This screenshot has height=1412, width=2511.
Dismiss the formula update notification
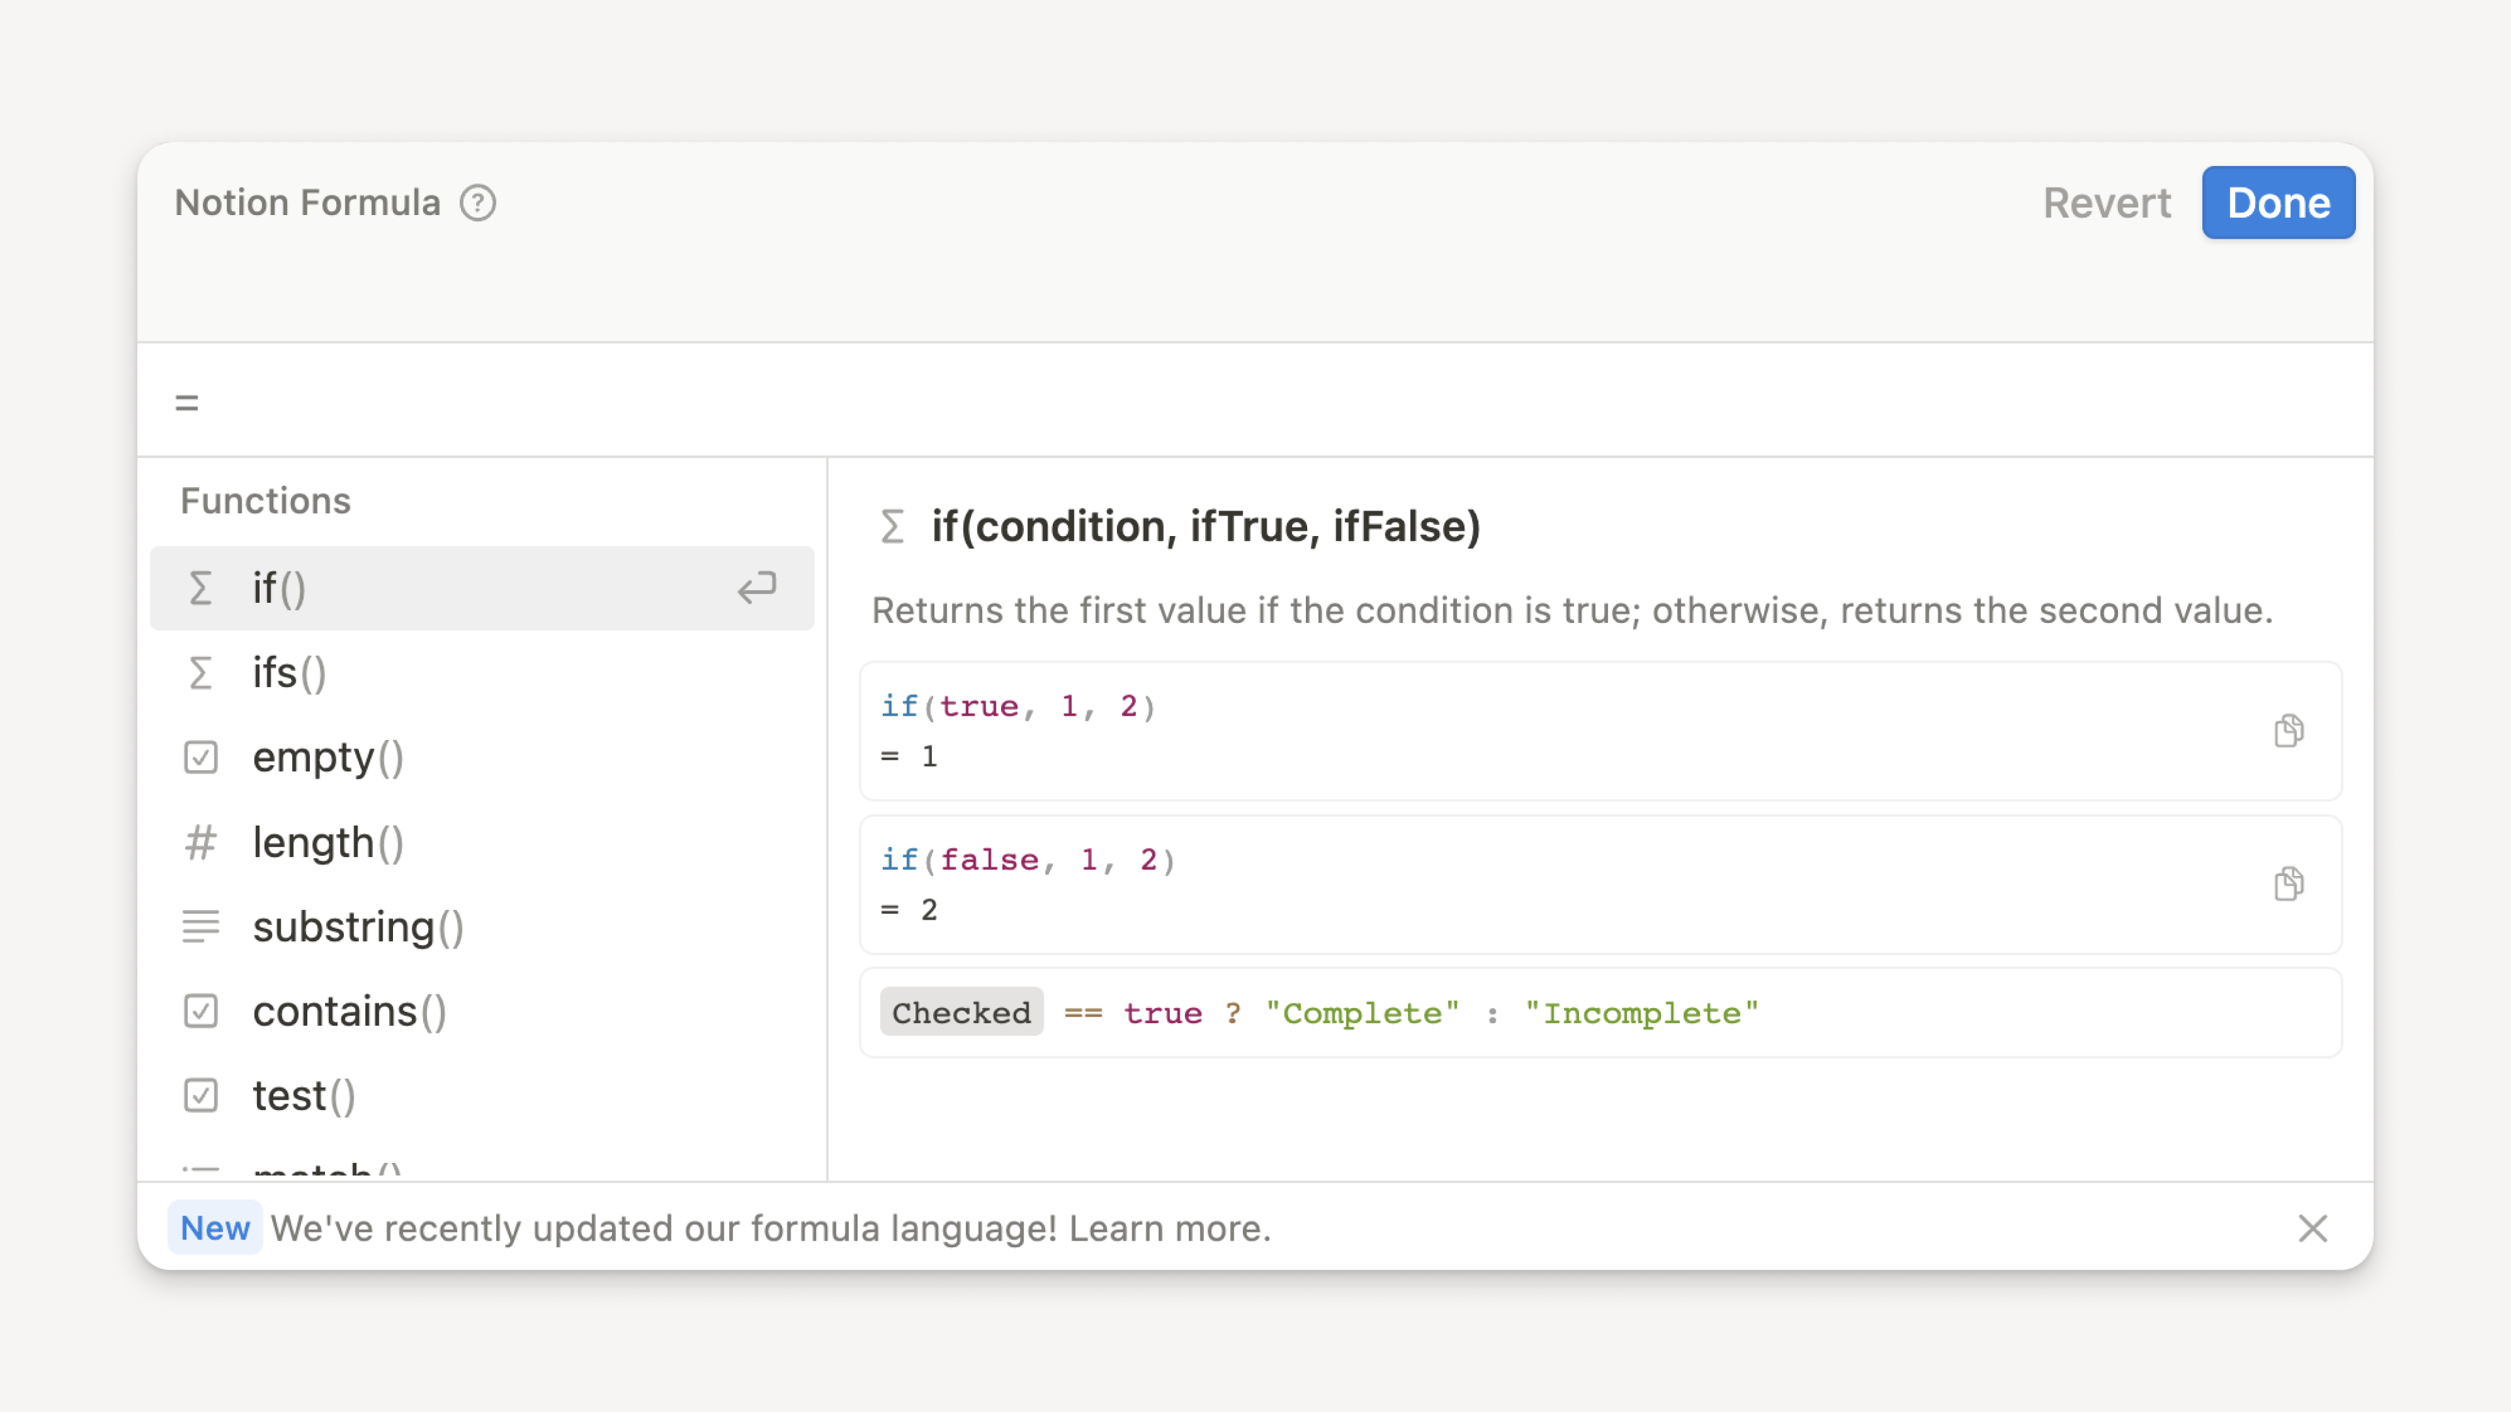point(2313,1228)
